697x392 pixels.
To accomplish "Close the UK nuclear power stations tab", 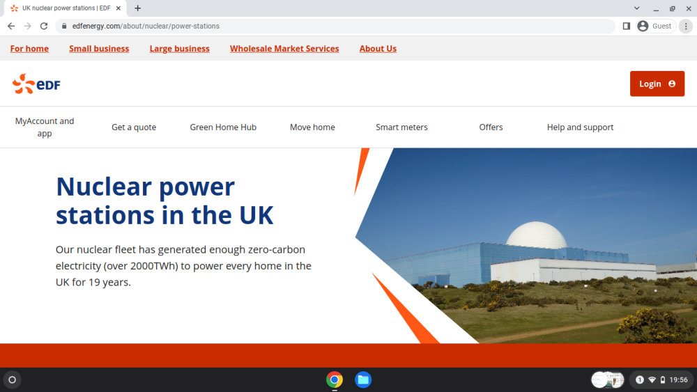I will pyautogui.click(x=118, y=8).
